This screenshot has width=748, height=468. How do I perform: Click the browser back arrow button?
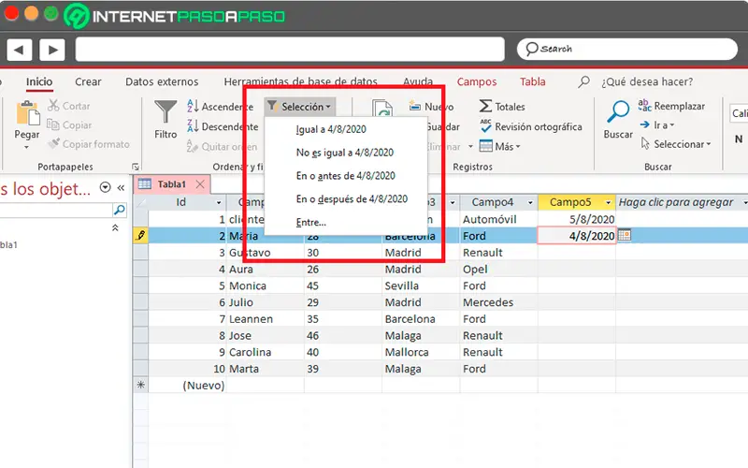click(x=19, y=50)
